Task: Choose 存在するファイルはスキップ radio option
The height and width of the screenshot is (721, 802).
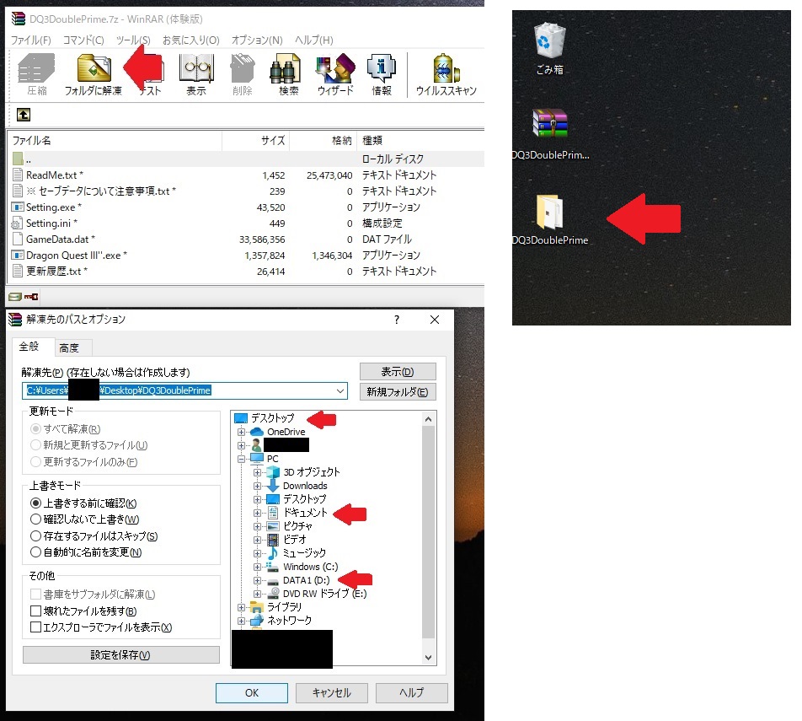Action: coord(35,536)
